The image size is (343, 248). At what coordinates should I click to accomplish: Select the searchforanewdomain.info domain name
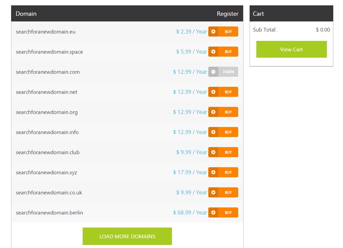click(x=47, y=132)
